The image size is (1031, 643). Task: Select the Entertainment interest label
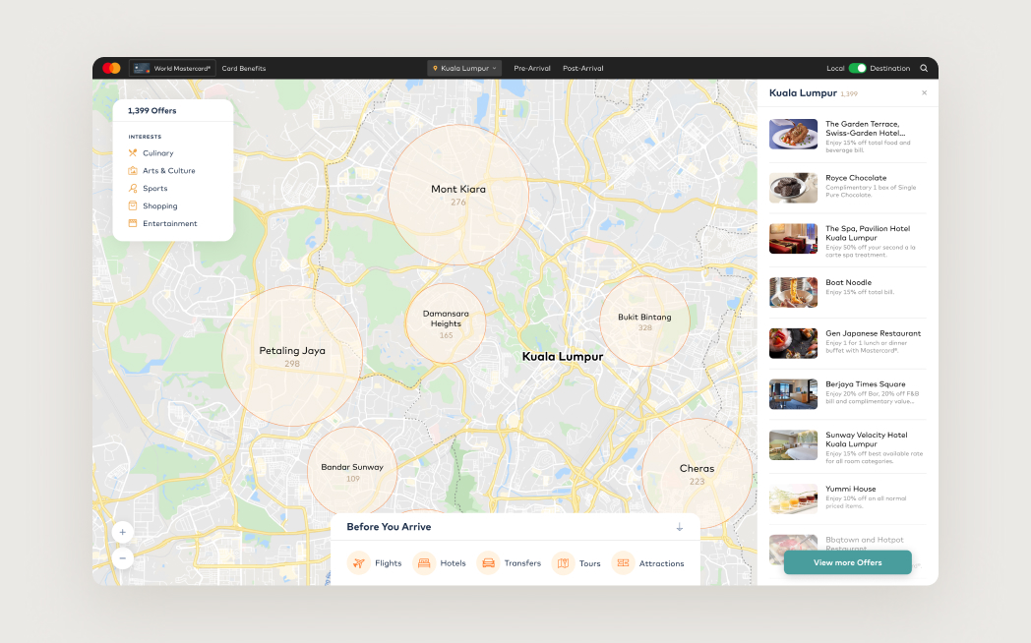170,223
